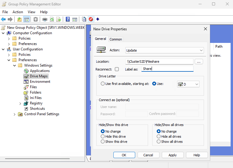The image size is (233, 168).
Task: Select Show all drives option
Action: (x=159, y=142)
